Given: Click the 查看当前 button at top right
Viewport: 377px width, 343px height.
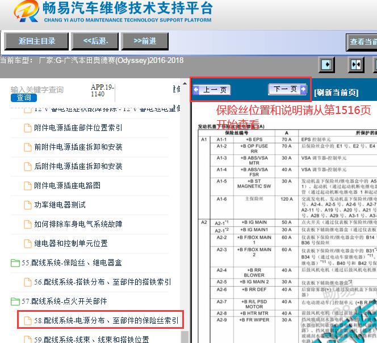Looking at the screenshot, I should pyautogui.click(x=362, y=43).
